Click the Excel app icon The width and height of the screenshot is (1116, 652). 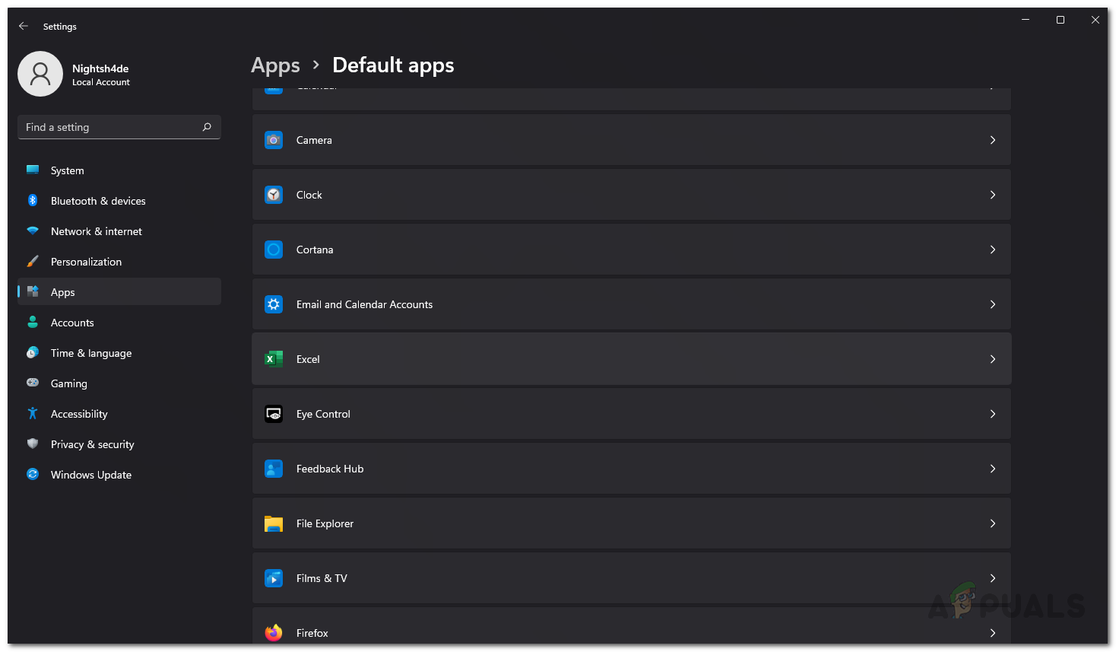tap(274, 359)
